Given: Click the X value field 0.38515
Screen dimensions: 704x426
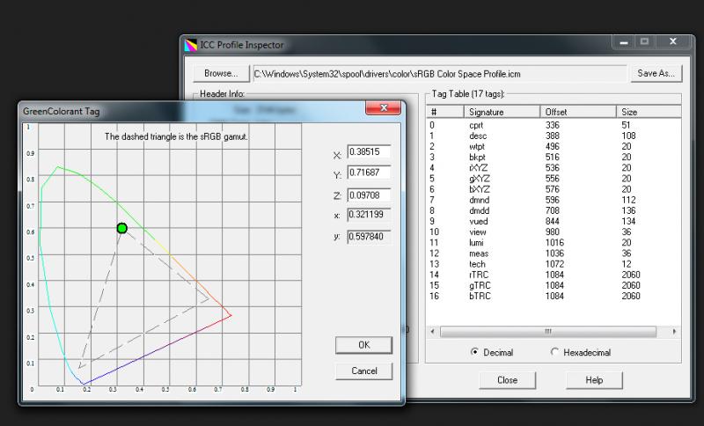Looking at the screenshot, I should [369, 151].
